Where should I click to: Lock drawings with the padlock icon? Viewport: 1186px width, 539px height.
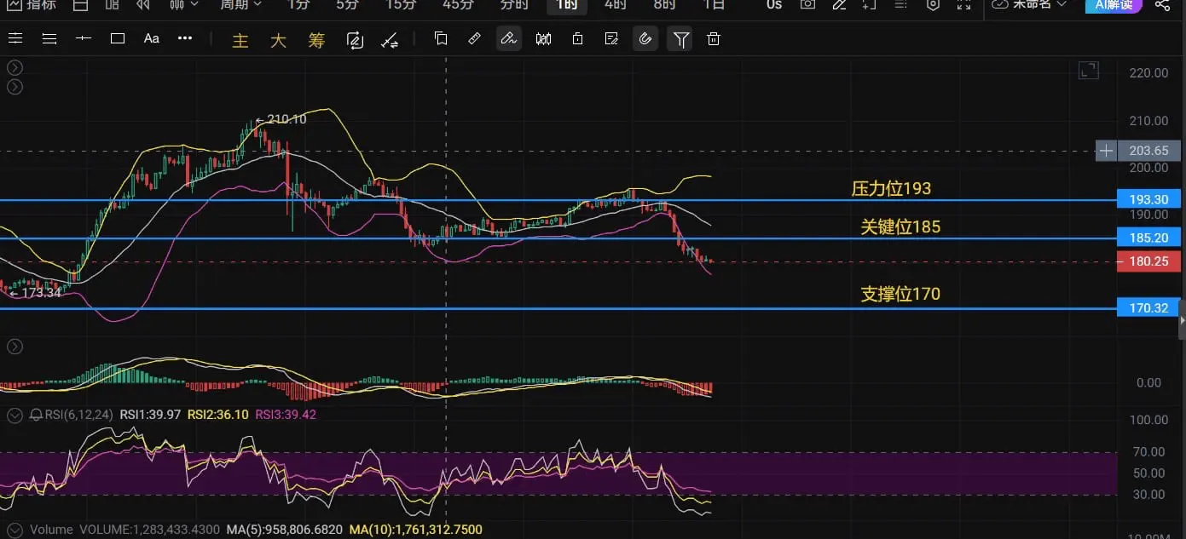click(x=577, y=38)
